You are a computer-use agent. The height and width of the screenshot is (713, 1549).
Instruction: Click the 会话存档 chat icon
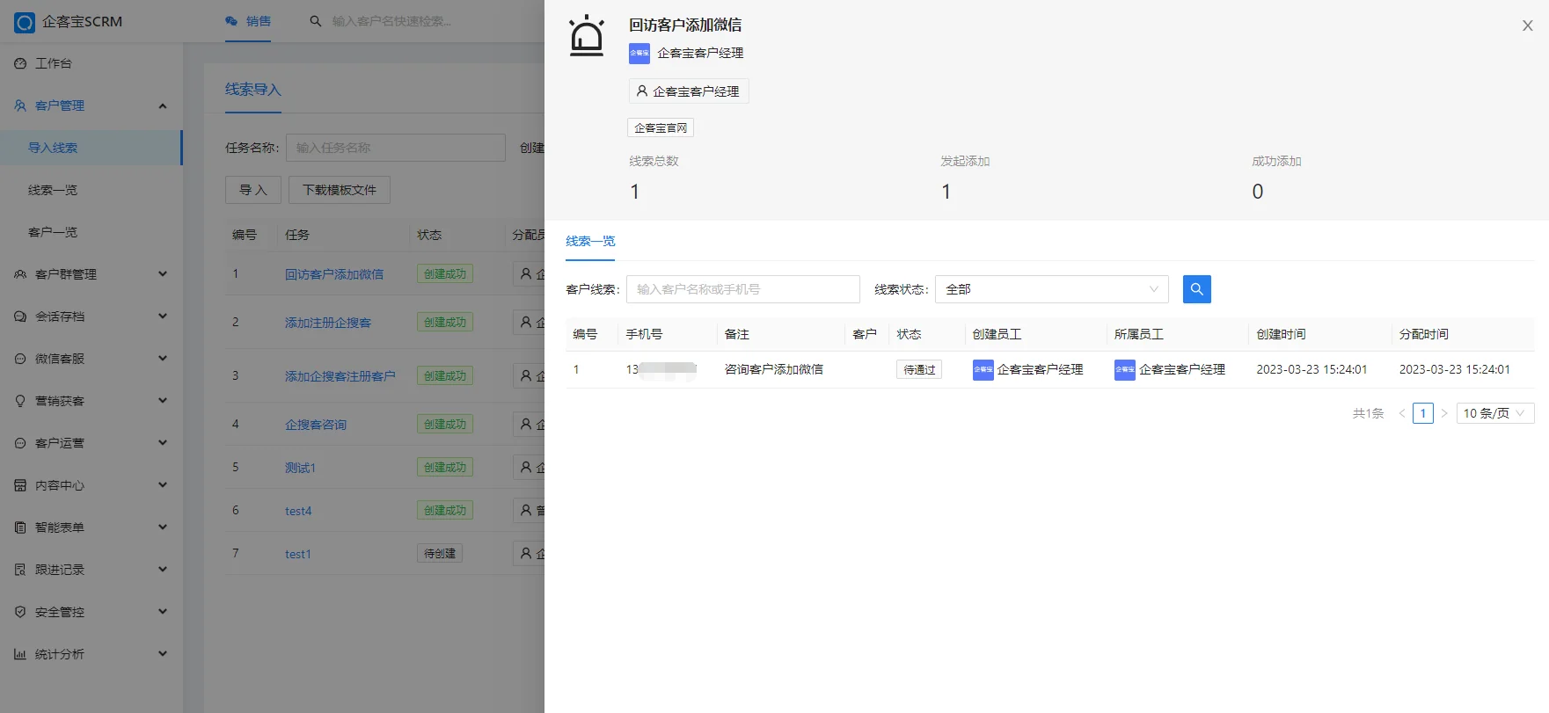pos(20,316)
